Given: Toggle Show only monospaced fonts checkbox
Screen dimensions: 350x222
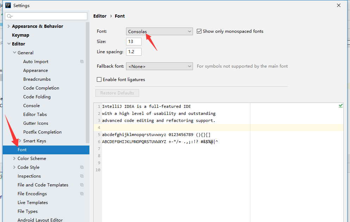Looking at the screenshot, I should 199,31.
